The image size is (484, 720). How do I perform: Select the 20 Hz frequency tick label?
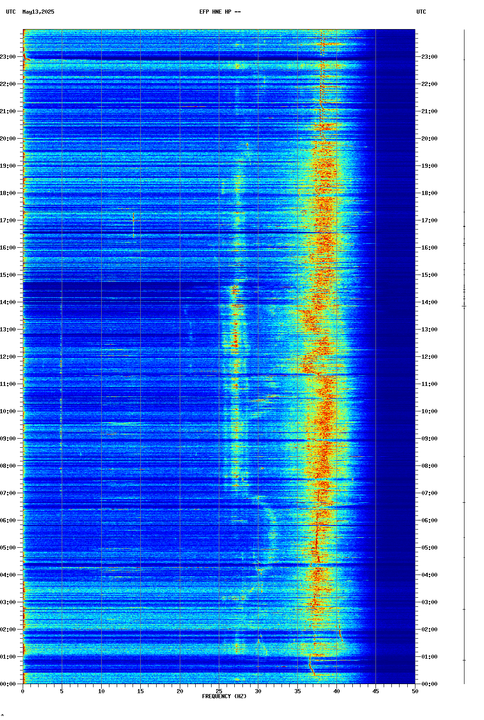(x=180, y=691)
